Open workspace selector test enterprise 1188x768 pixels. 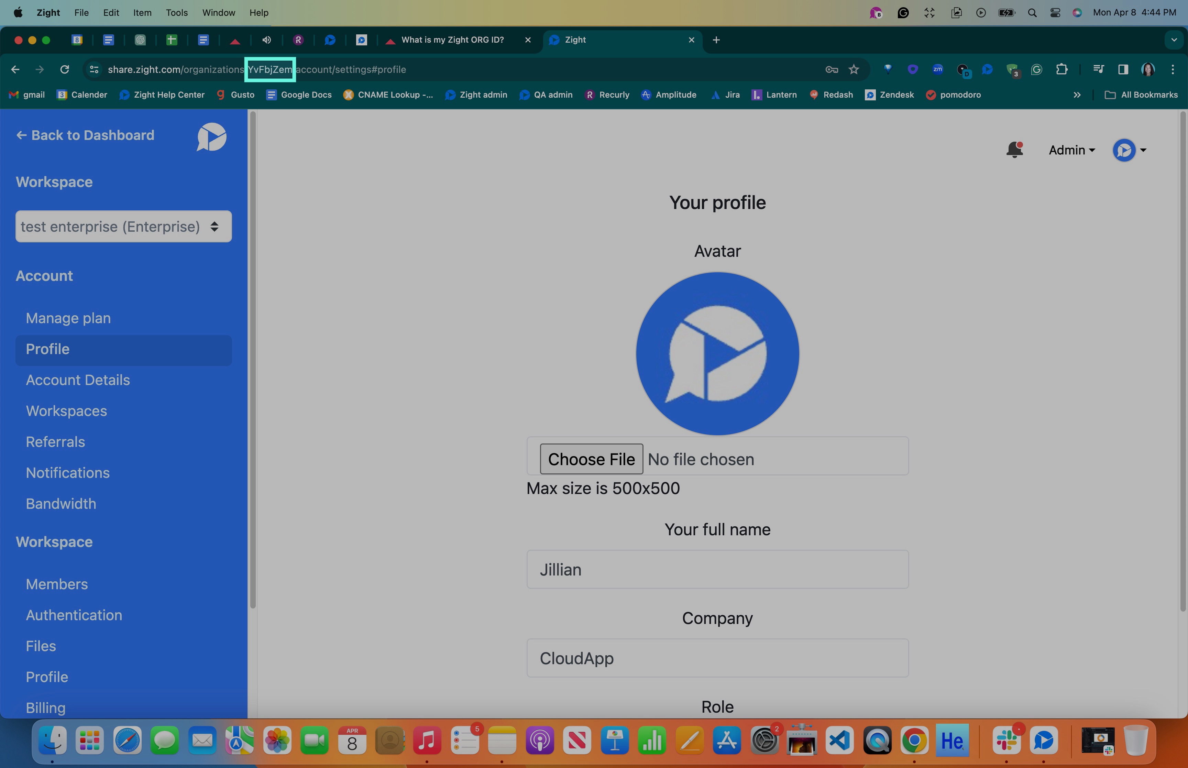click(x=124, y=227)
